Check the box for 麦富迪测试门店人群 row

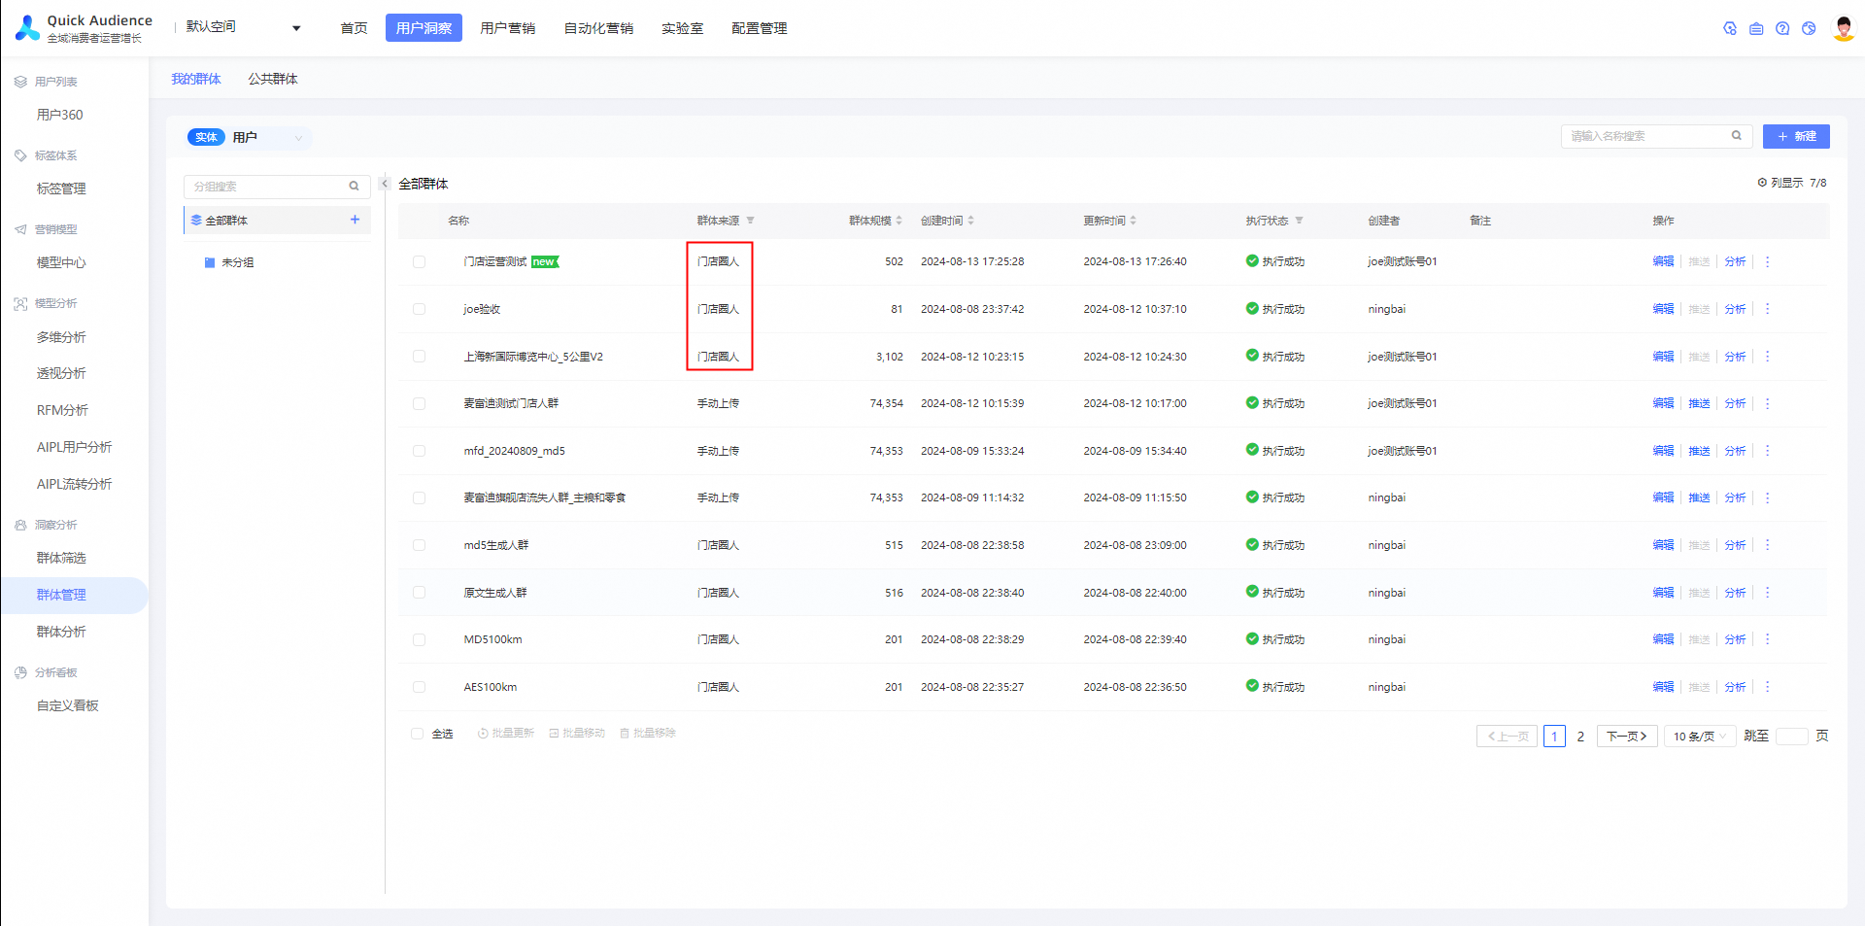(x=419, y=403)
